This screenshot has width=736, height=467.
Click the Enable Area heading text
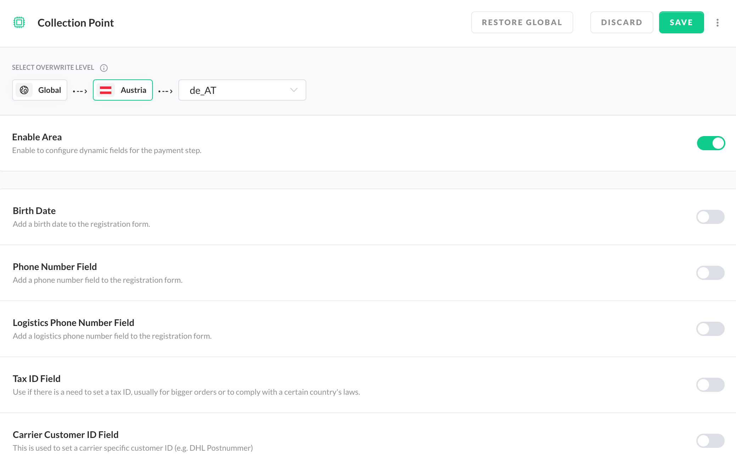click(x=37, y=137)
